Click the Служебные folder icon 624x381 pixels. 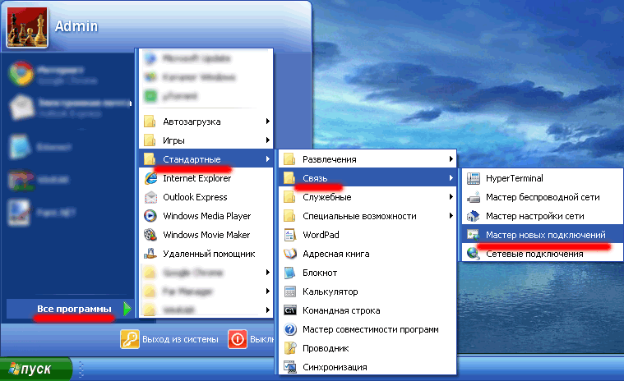coord(289,197)
